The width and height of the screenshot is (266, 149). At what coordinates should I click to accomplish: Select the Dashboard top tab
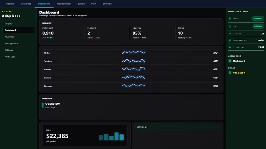(x=44, y=4)
